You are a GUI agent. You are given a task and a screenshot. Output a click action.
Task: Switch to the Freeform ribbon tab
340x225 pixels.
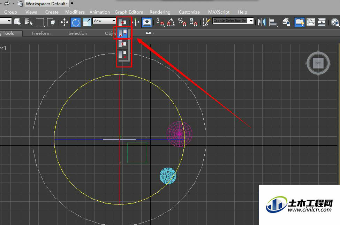[x=41, y=33]
